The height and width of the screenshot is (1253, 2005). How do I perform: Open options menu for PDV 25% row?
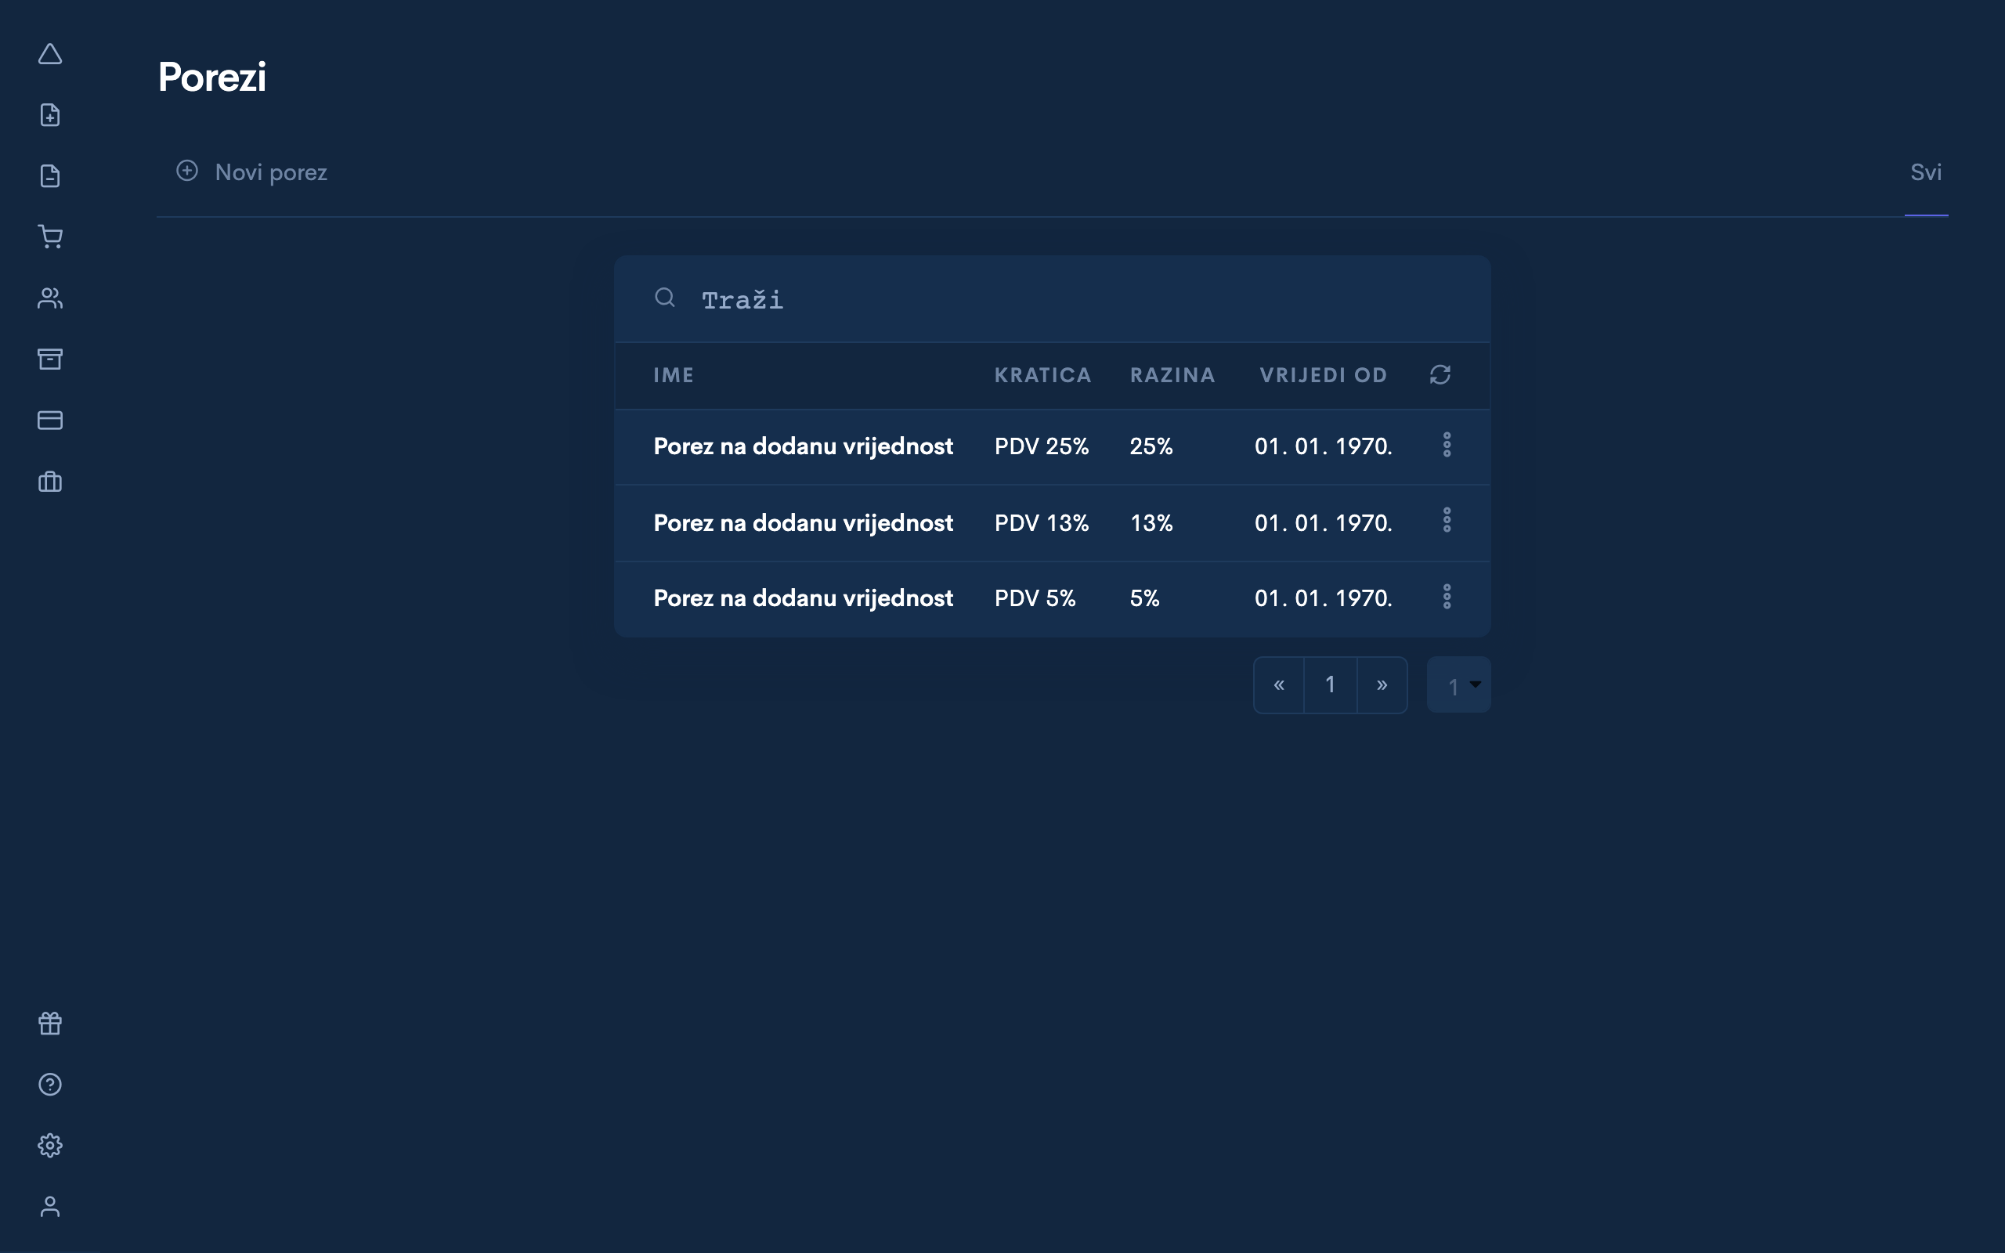[x=1447, y=445]
